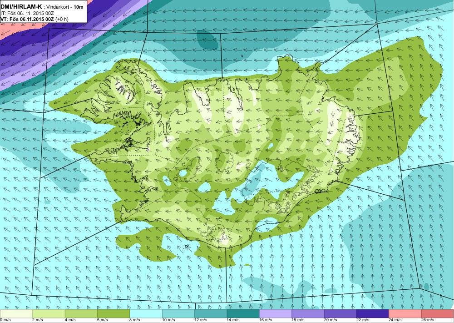Select the '14 m/s' legend label

pos(233,320)
